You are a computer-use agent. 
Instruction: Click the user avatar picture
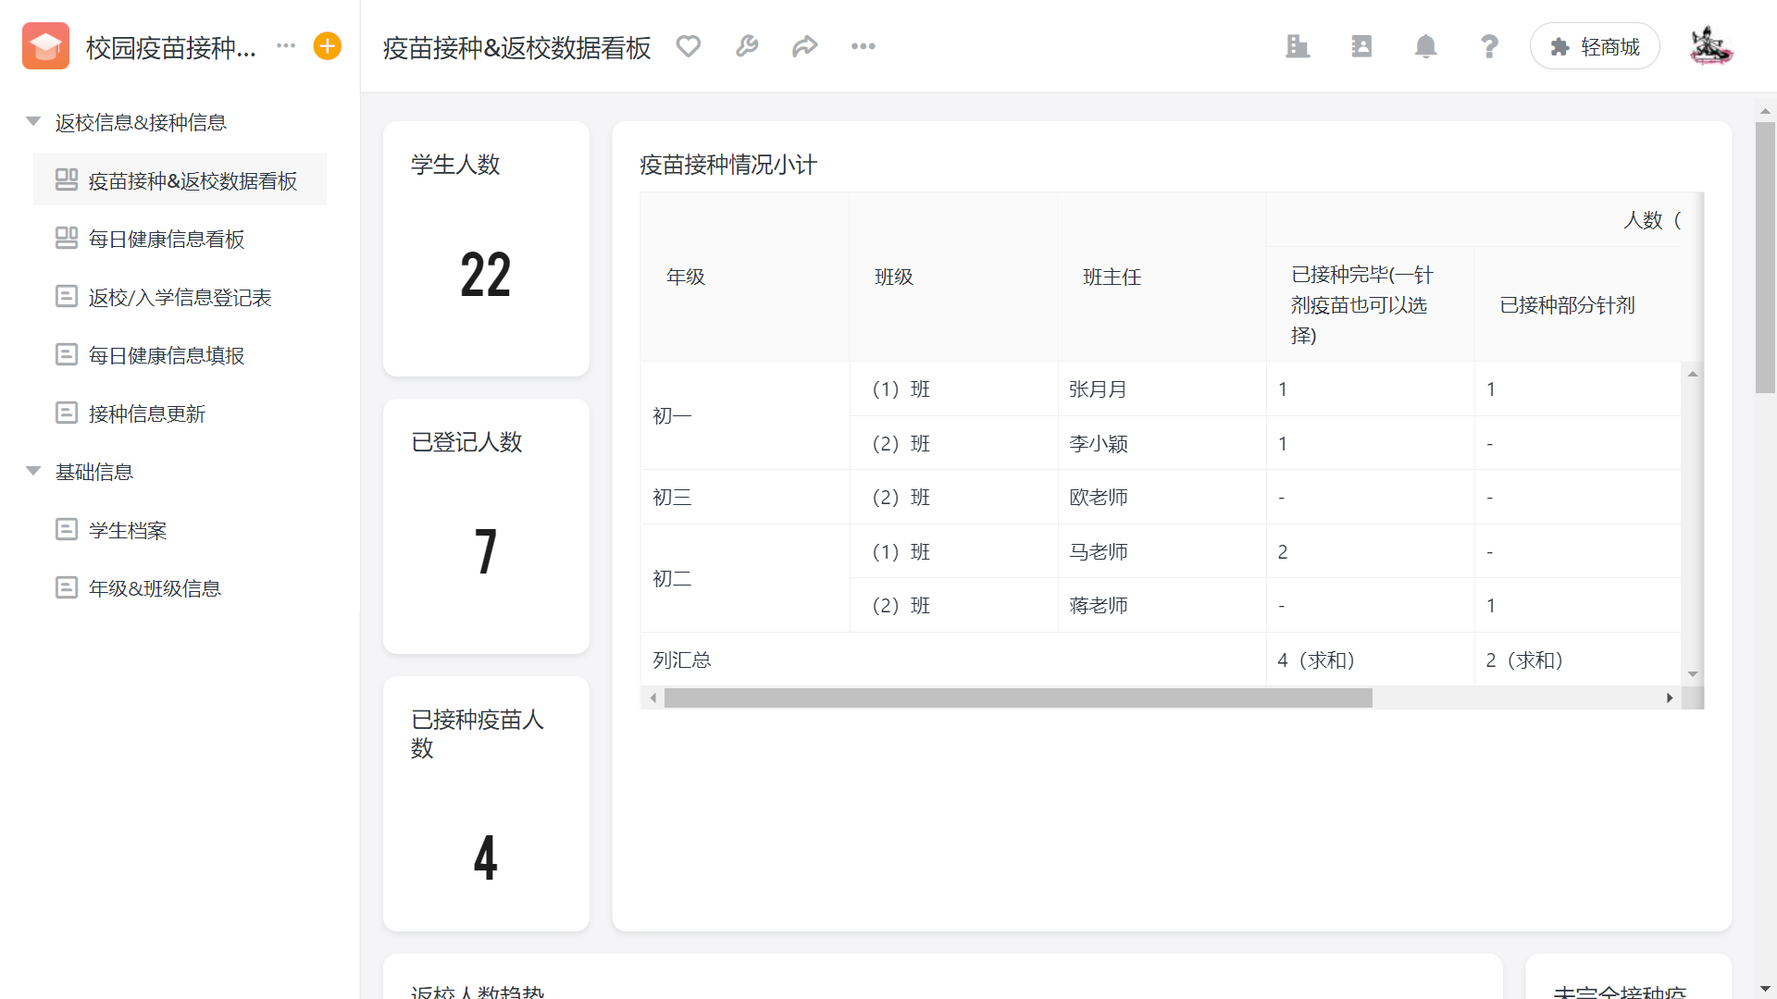point(1709,46)
